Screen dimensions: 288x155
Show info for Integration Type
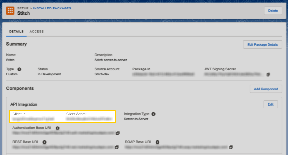tap(153, 114)
